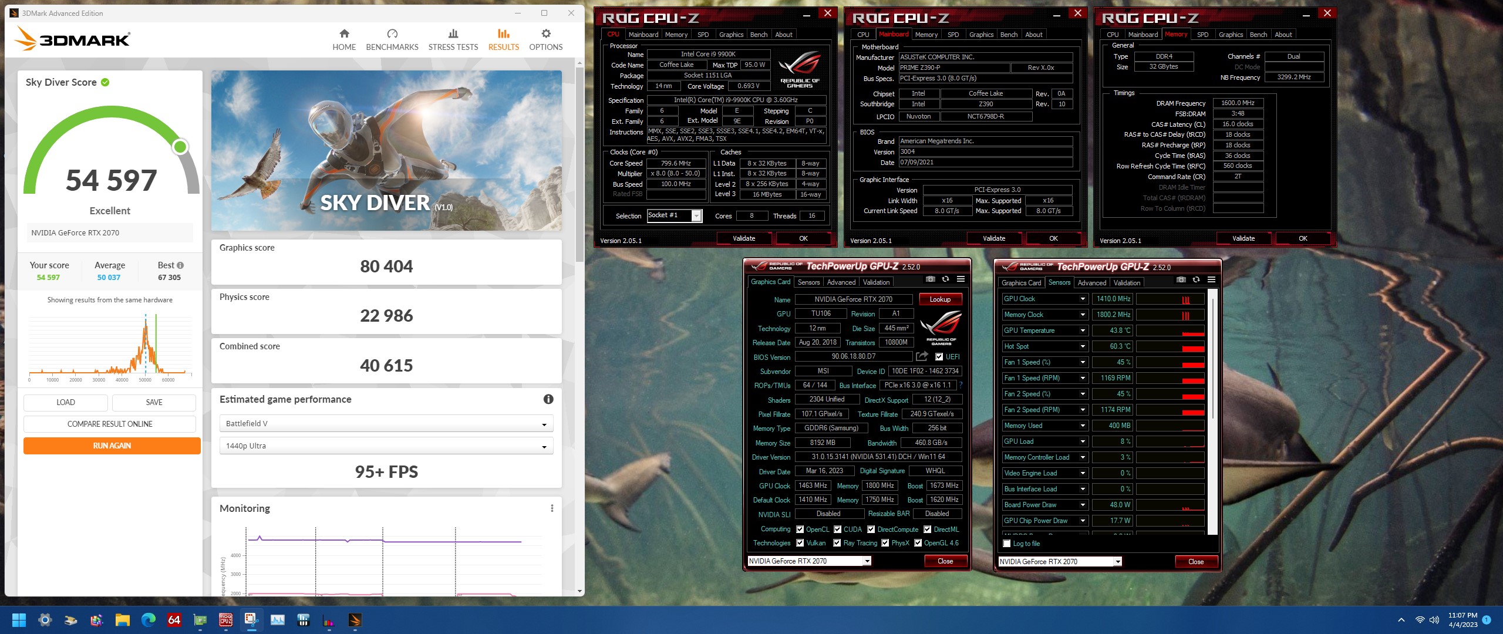Click refresh icon in GPU-Z Sensors window
This screenshot has height=634, width=1503.
click(x=1196, y=280)
